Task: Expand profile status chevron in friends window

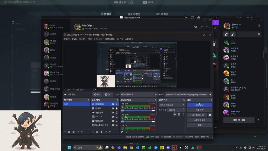Action: [240, 25]
